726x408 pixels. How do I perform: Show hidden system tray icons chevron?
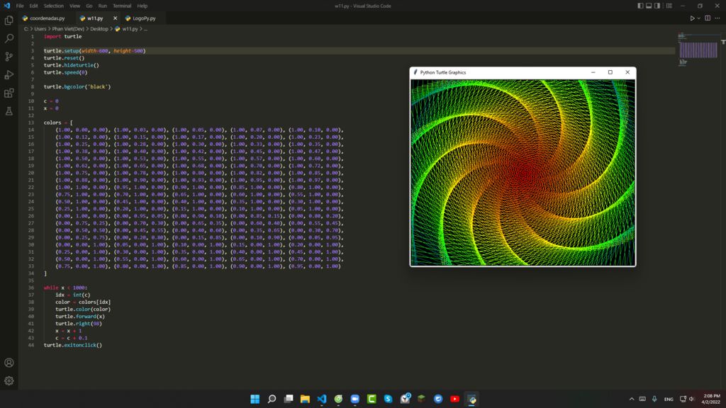click(632, 399)
